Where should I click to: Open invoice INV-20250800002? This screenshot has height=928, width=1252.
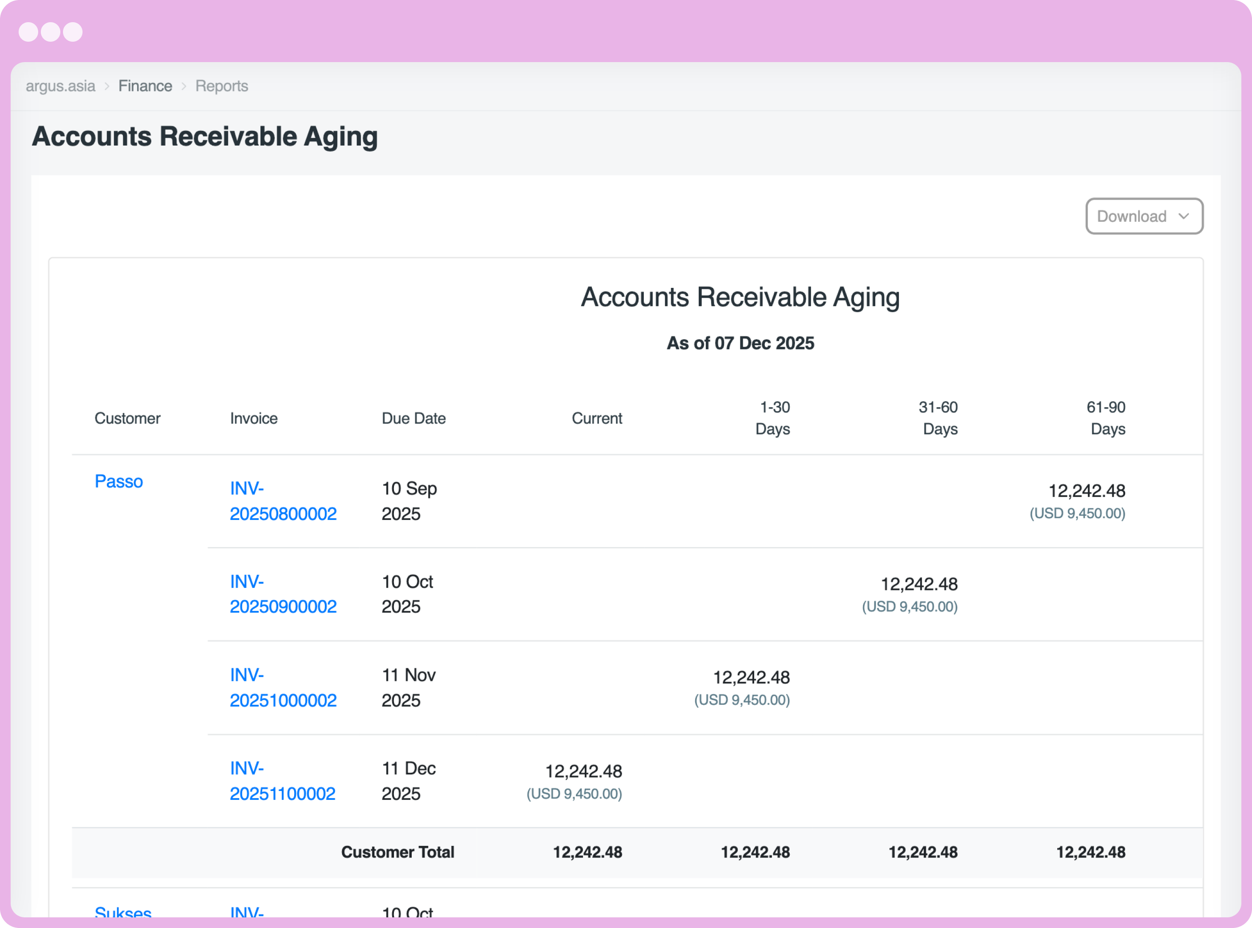[283, 500]
